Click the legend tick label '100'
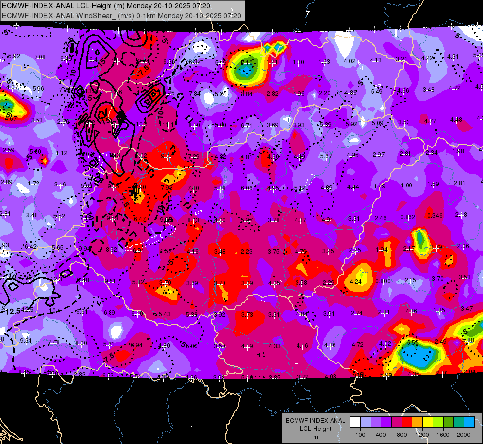Image resolution: width=483 pixels, height=444 pixels. click(360, 435)
